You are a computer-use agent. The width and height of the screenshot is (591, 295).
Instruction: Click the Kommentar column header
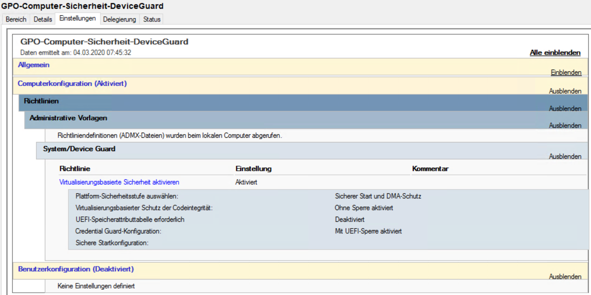[430, 169]
